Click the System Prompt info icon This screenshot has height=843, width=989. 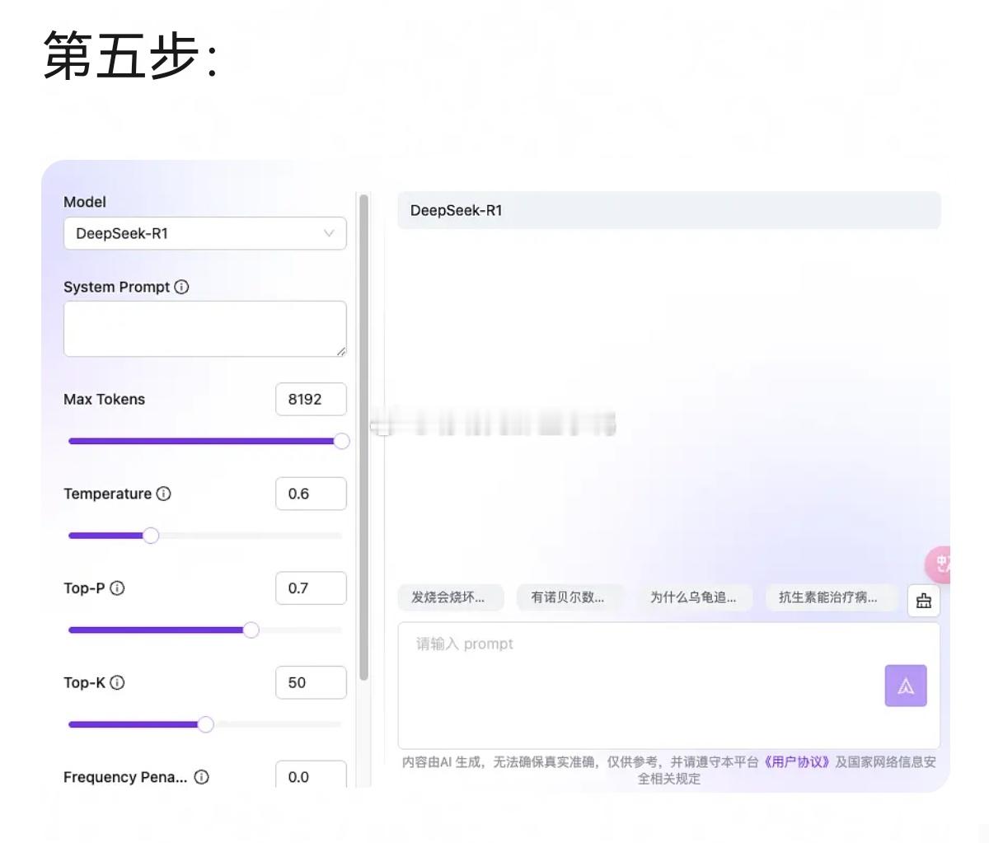tap(181, 287)
